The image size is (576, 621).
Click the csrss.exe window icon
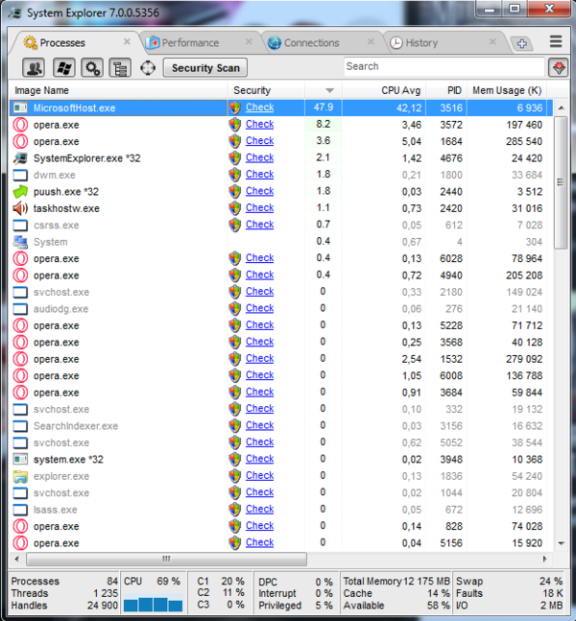tap(20, 225)
